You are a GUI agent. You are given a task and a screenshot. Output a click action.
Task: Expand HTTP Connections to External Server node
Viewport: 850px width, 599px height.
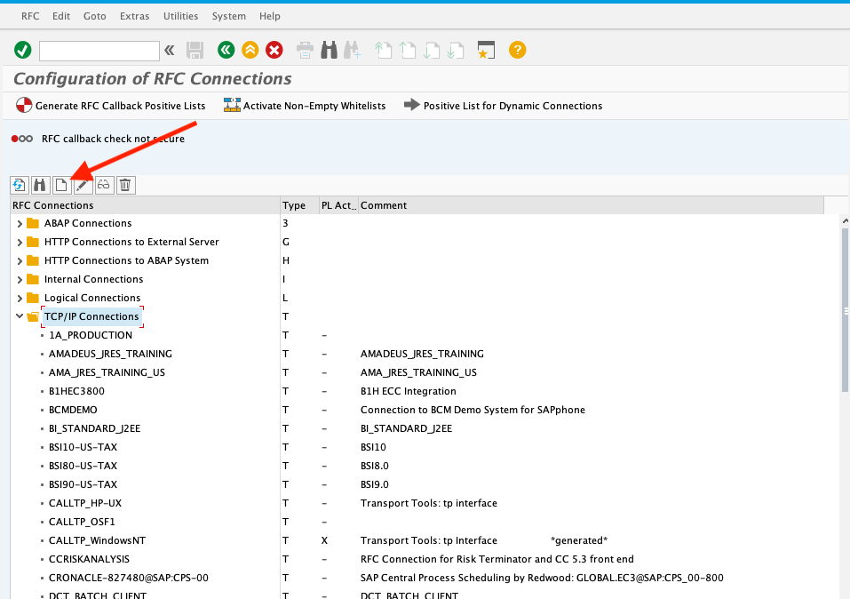pyautogui.click(x=20, y=242)
